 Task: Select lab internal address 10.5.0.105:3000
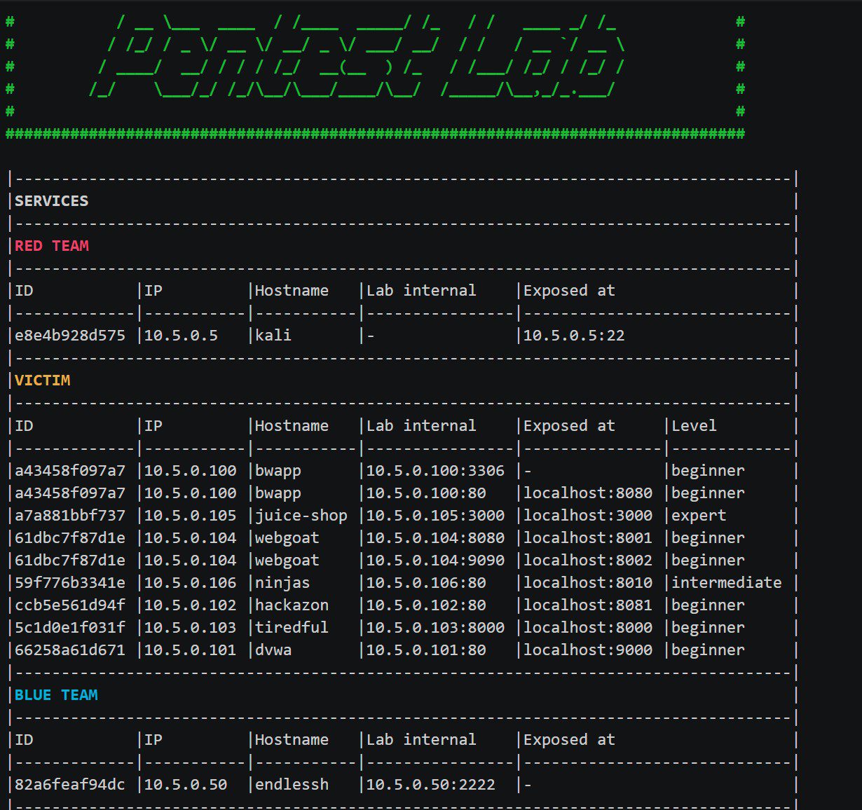pyautogui.click(x=435, y=516)
